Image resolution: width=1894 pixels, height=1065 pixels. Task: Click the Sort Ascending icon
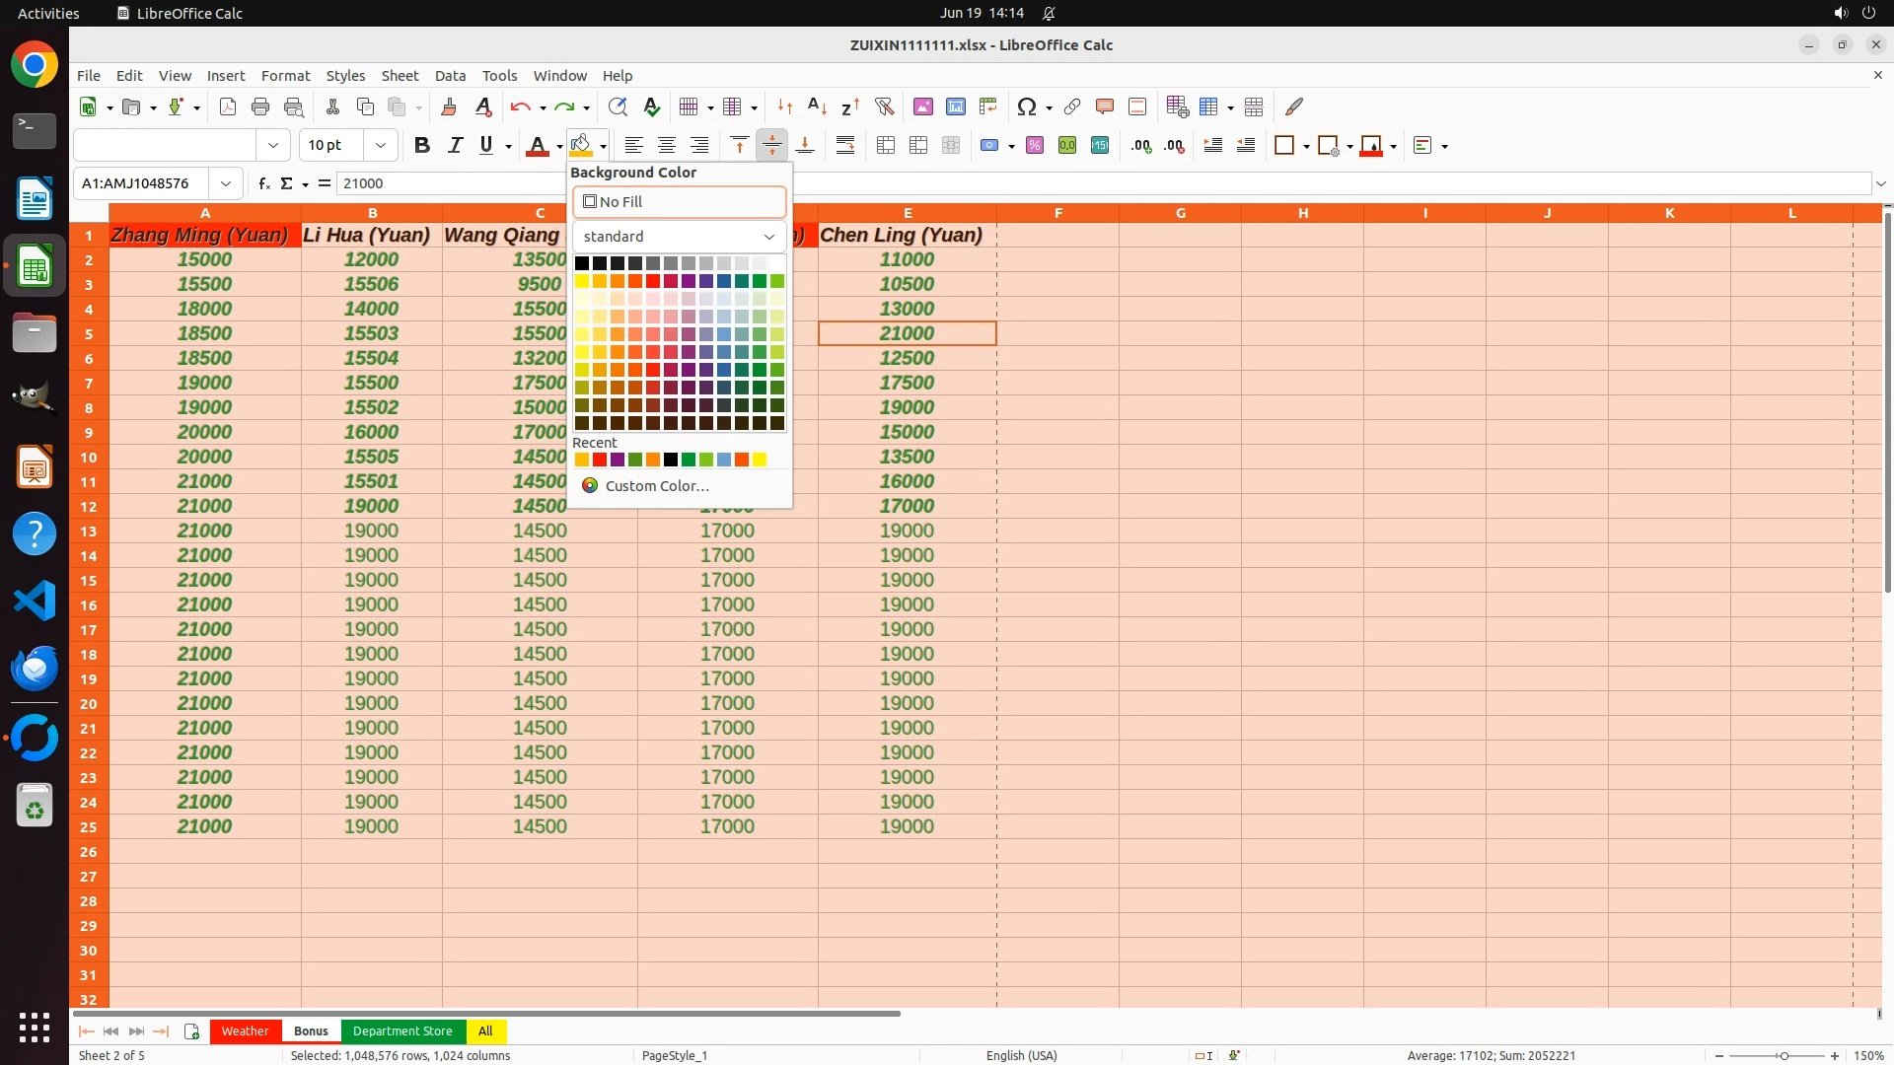point(817,106)
